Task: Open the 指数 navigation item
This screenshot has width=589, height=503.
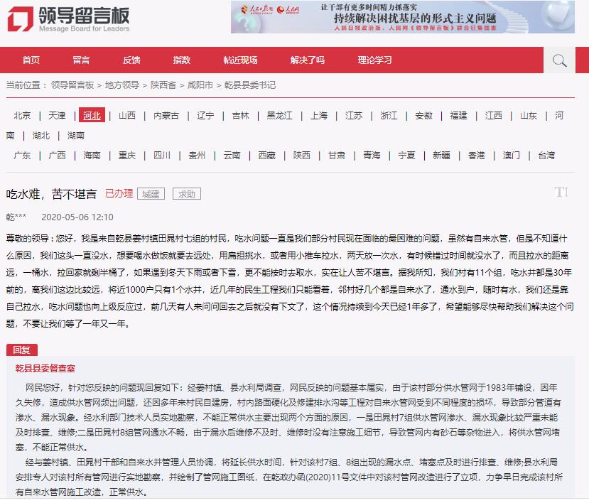Action: pyautogui.click(x=182, y=60)
